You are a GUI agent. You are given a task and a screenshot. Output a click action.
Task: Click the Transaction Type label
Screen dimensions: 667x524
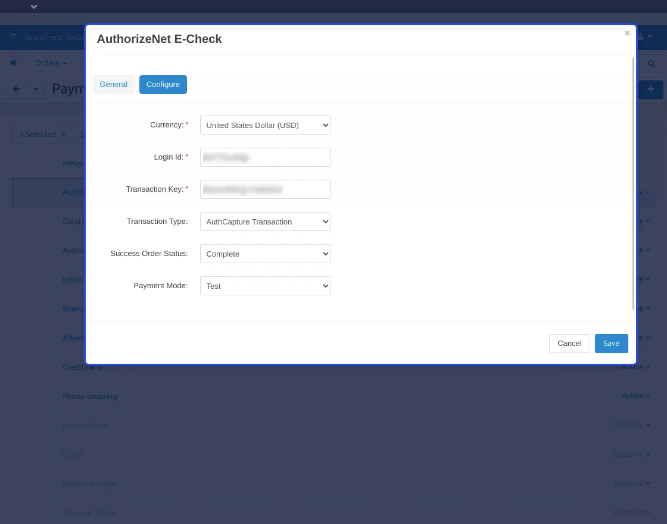(157, 221)
